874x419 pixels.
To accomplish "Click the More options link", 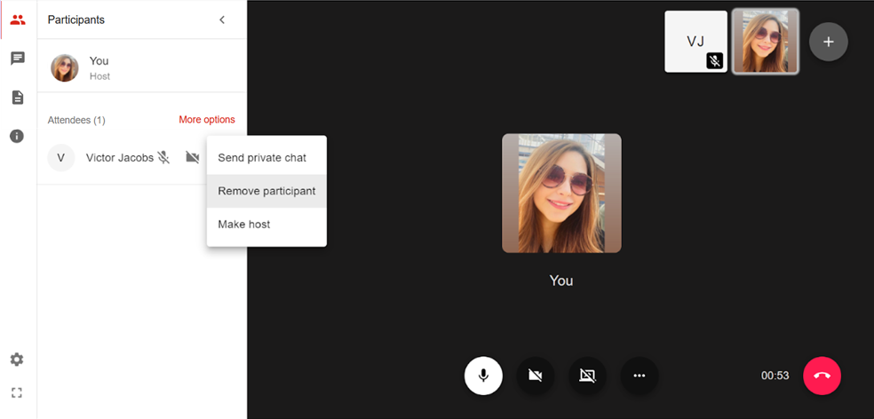I will [x=207, y=120].
